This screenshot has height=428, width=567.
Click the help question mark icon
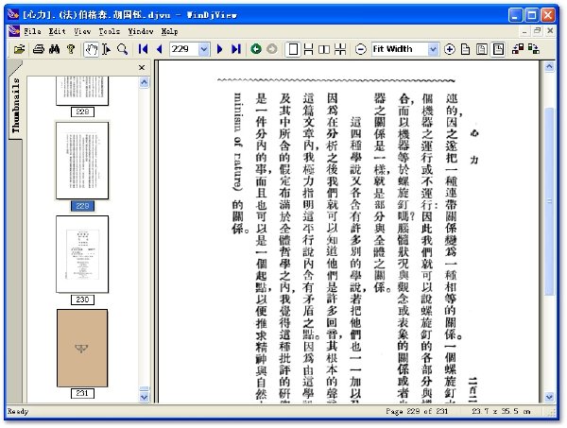[x=71, y=49]
